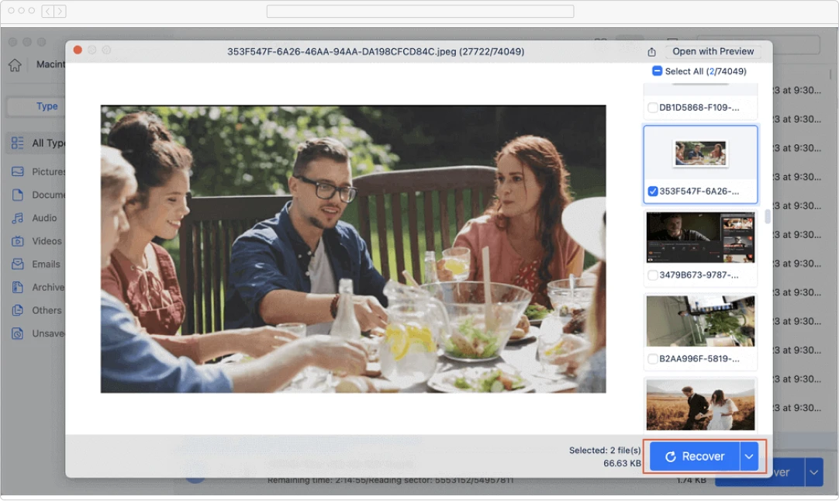Click the browser forward arrow button

click(x=60, y=11)
